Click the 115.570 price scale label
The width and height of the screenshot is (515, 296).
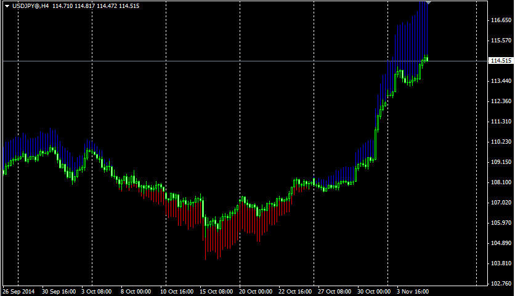501,41
